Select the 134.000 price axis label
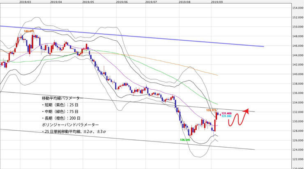304x169 pixels. click(x=297, y=102)
